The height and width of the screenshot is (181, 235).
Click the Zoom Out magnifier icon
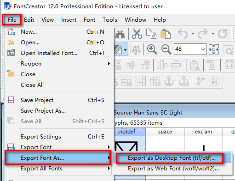click(166, 49)
